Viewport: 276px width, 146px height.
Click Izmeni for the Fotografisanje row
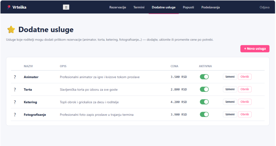pos(230,114)
